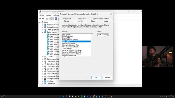Click the Cartes réseau network icon
Image resolution: width=175 pixels, height=98 pixels.
point(45,32)
